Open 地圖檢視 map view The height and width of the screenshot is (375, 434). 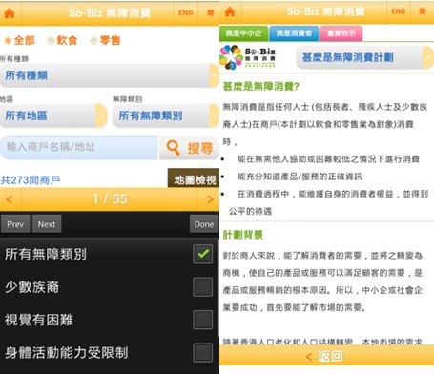[194, 179]
